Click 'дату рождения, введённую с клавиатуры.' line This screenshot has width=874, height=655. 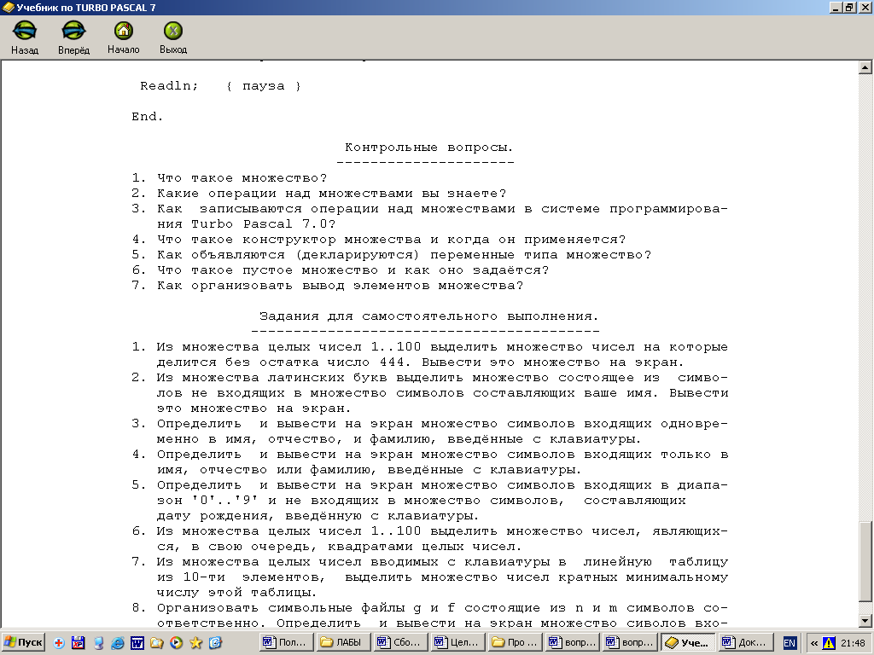318,516
